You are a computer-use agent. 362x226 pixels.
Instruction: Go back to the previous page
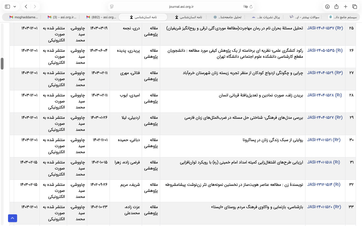point(26,7)
